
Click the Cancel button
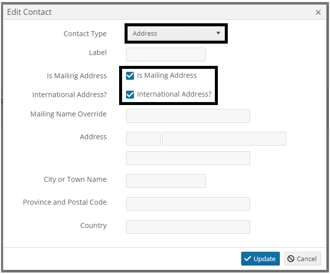[302, 259]
